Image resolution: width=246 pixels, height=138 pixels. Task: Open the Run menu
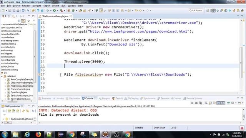[x=63, y=6]
